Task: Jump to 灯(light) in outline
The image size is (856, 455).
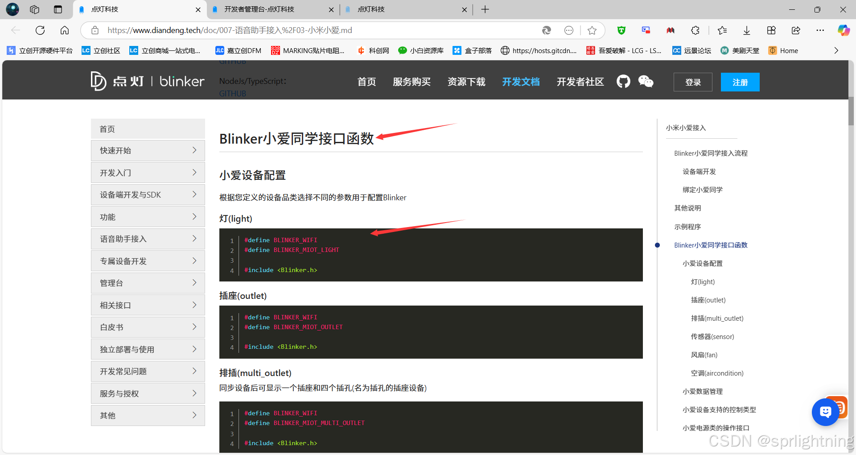Action: pos(703,281)
